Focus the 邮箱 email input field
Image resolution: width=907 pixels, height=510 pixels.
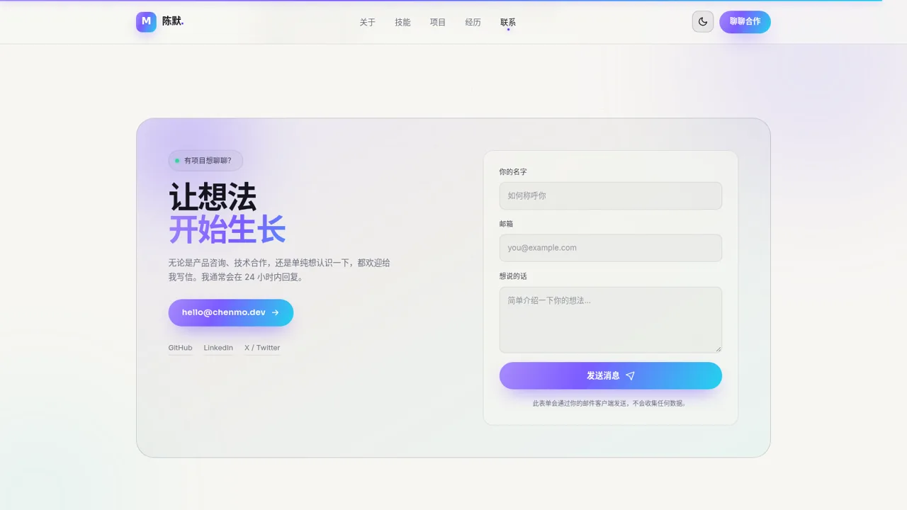click(611, 248)
